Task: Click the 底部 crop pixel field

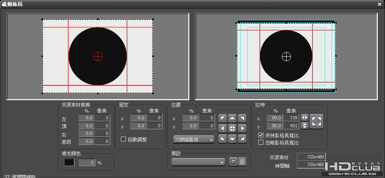Action: 102,141
